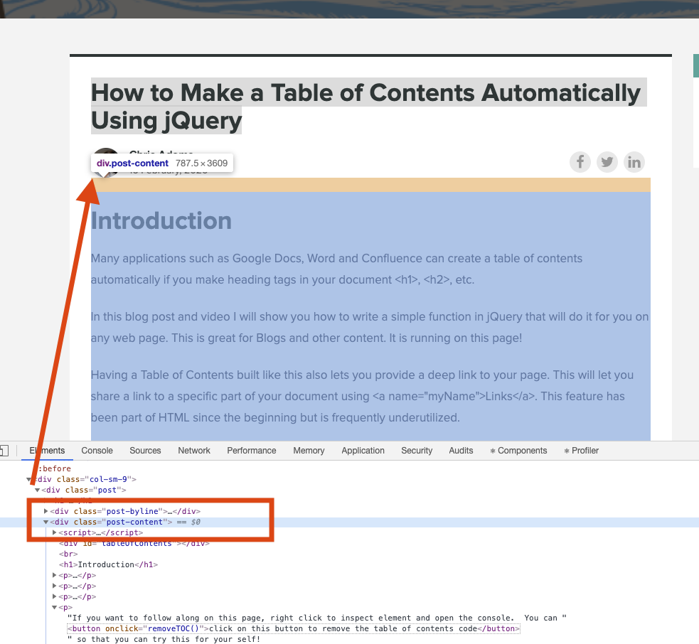Select the 'If you want to follow along' text node

click(x=316, y=618)
